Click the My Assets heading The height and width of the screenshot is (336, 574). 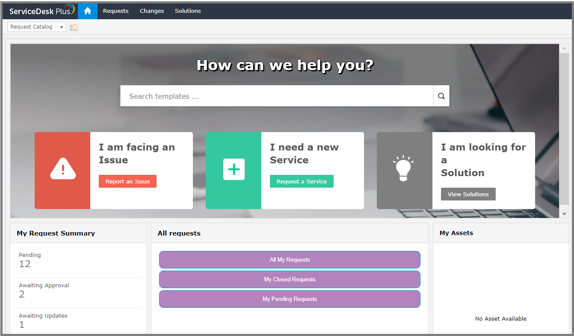coord(456,233)
